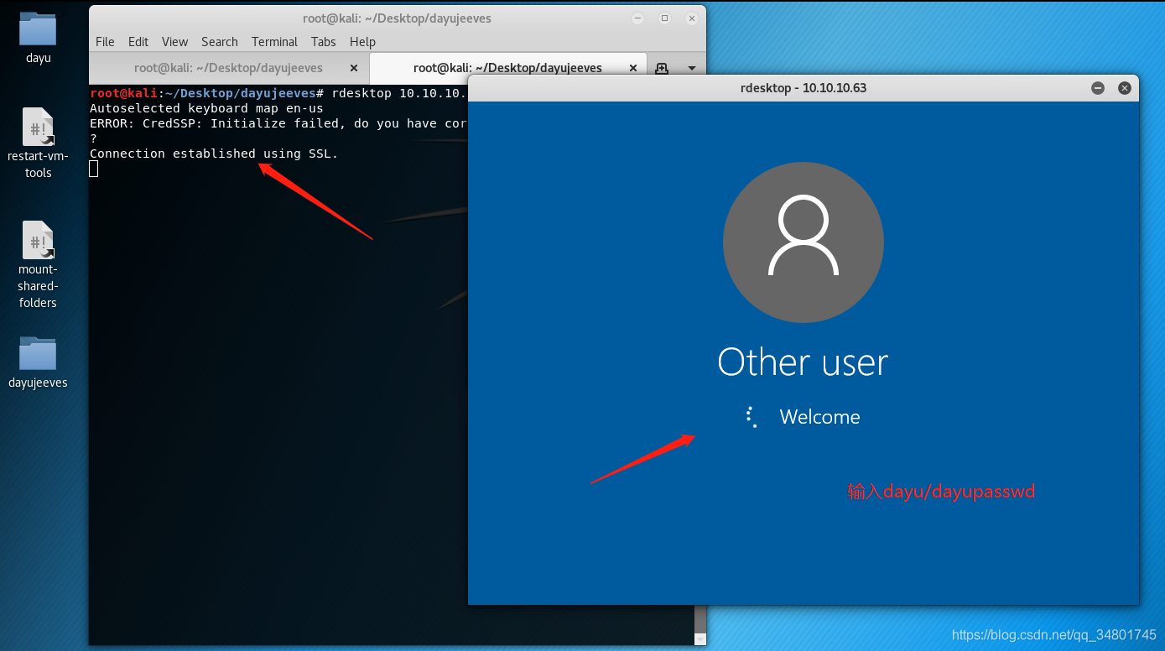
Task: Click the user avatar in rdesktop login
Action: point(804,242)
